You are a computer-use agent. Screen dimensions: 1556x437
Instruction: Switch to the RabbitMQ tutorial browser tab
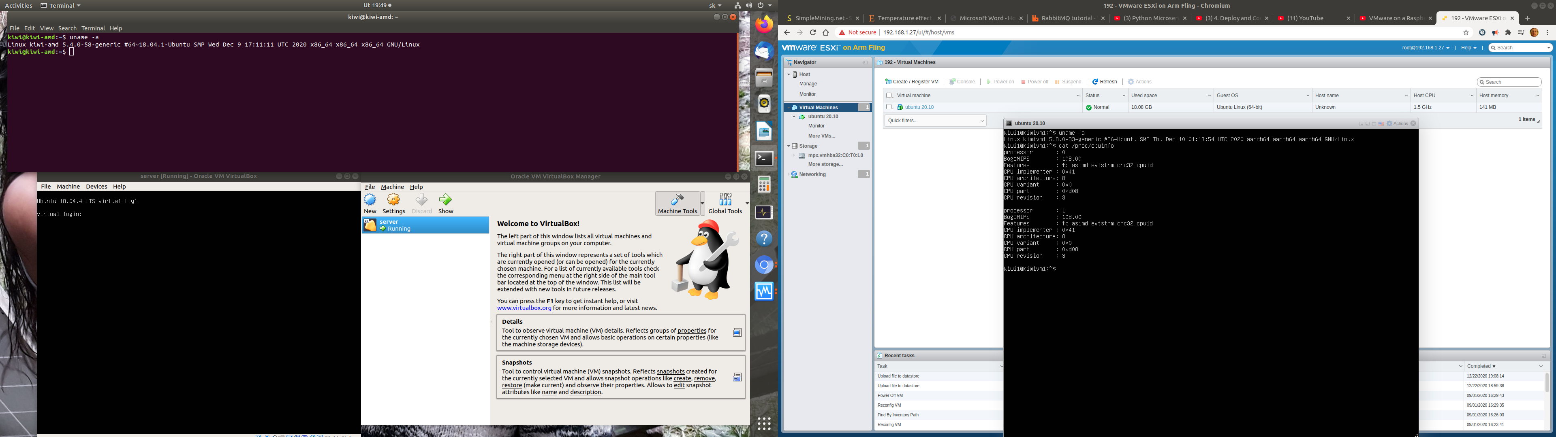1067,18
